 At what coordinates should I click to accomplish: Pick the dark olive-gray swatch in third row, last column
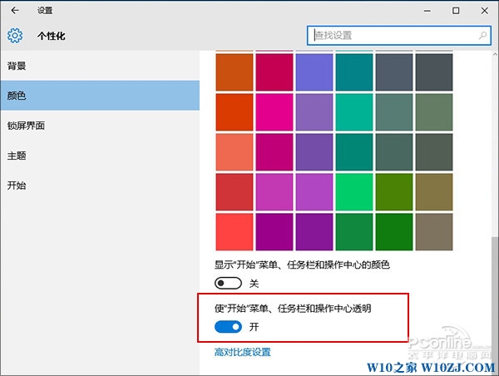(434, 152)
